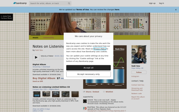Viewport: 179px width, 112px height.
Task: Open the Terms of Use link in the banner
Action: click(83, 10)
